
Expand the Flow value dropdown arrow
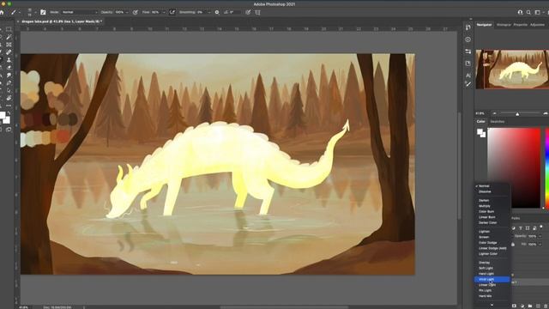tap(164, 12)
